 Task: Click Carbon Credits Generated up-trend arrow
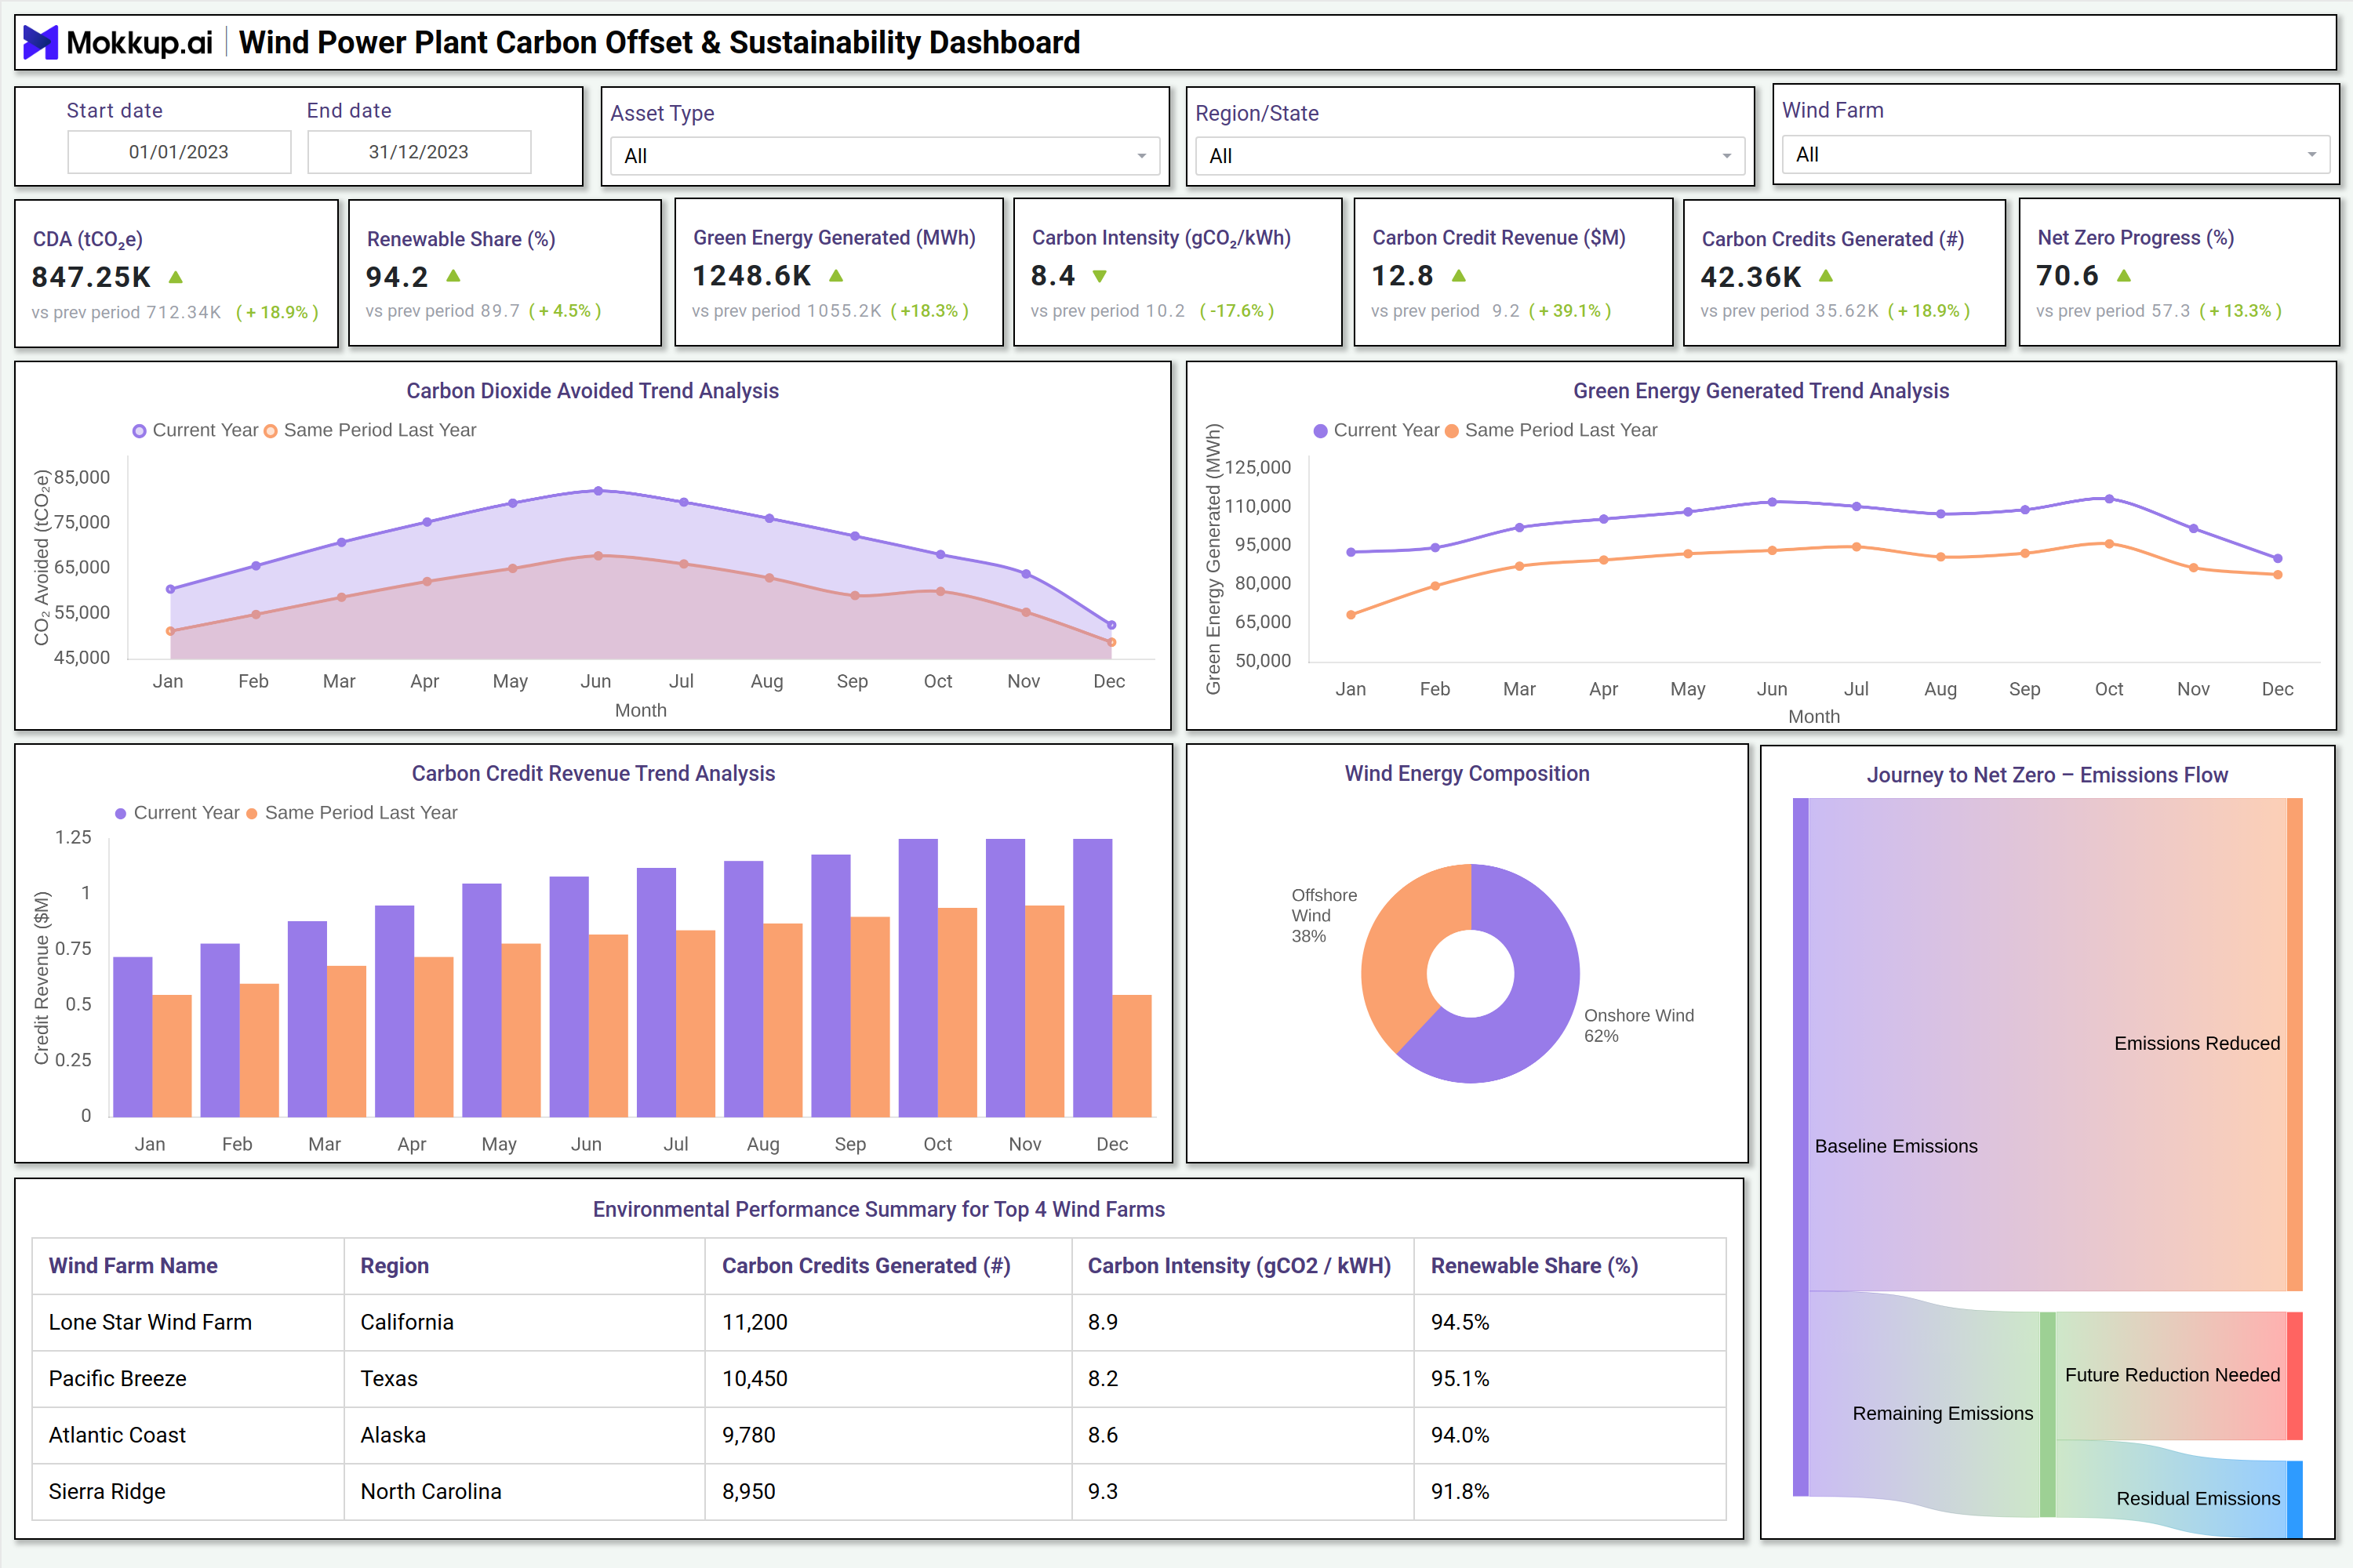[1826, 275]
